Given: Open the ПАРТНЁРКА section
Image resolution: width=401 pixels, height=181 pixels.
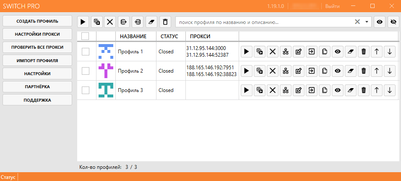Looking at the screenshot, I should (x=37, y=87).
